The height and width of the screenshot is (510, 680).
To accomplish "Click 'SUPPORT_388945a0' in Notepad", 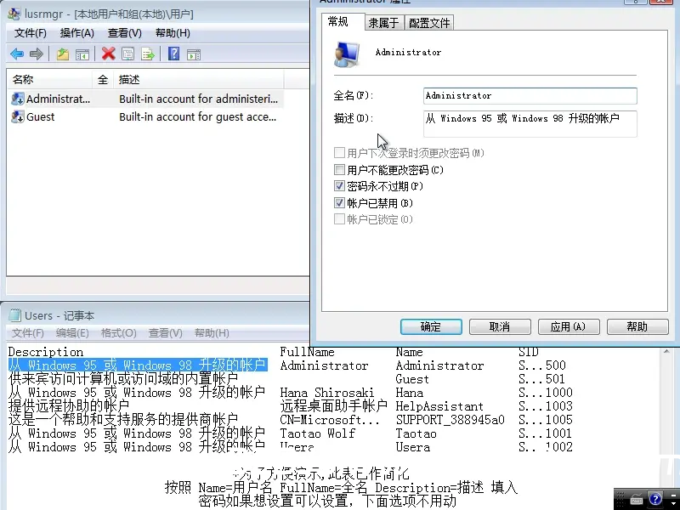I will pyautogui.click(x=450, y=420).
